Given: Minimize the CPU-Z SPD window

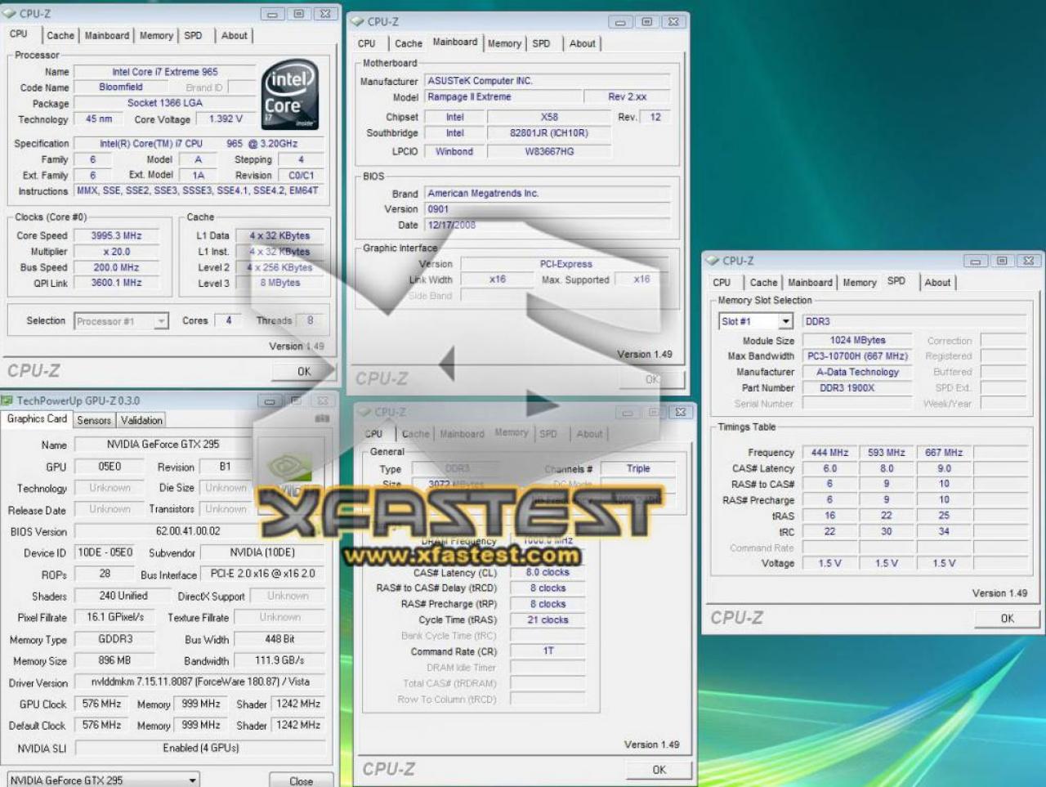Looking at the screenshot, I should (x=975, y=261).
